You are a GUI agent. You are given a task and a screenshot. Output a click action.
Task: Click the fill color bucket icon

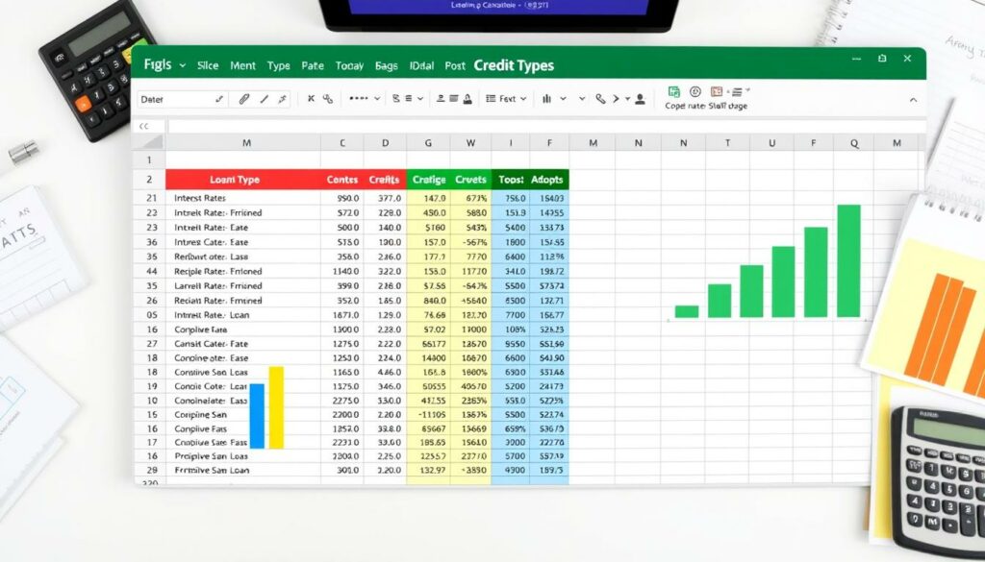tap(468, 99)
